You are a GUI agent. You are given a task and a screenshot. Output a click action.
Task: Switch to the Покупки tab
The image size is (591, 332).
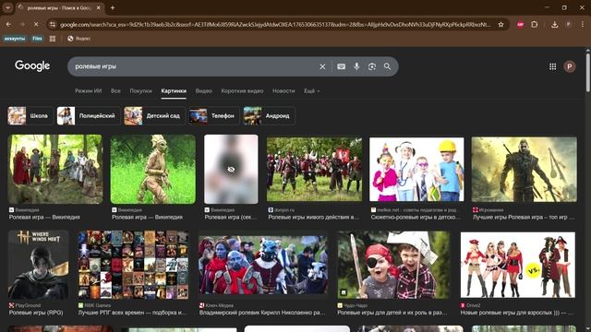tap(140, 91)
